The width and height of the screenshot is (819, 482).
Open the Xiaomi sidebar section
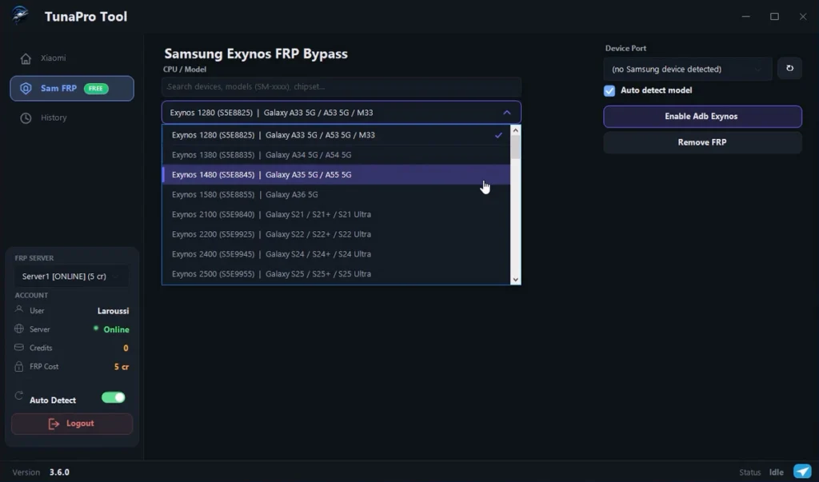tap(71, 58)
